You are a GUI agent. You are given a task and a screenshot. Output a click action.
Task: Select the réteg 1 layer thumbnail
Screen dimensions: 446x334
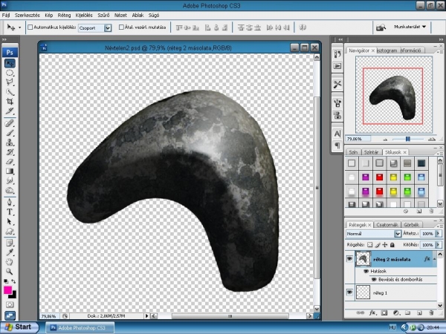(363, 292)
